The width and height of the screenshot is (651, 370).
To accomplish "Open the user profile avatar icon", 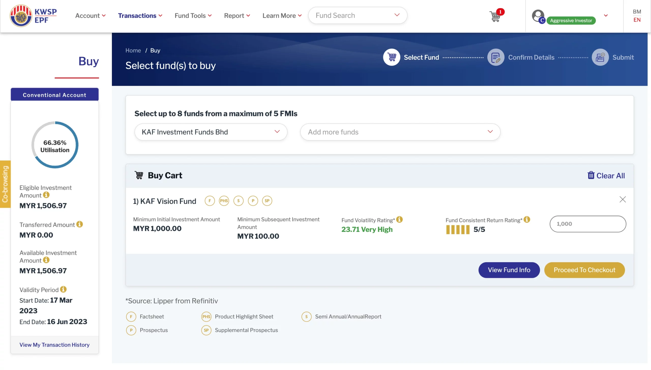I will point(539,16).
